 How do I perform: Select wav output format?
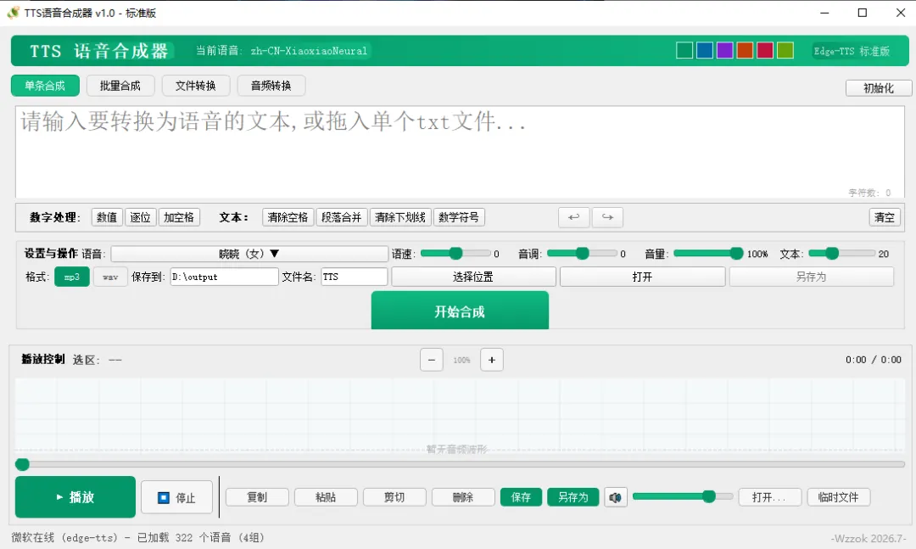pos(110,277)
